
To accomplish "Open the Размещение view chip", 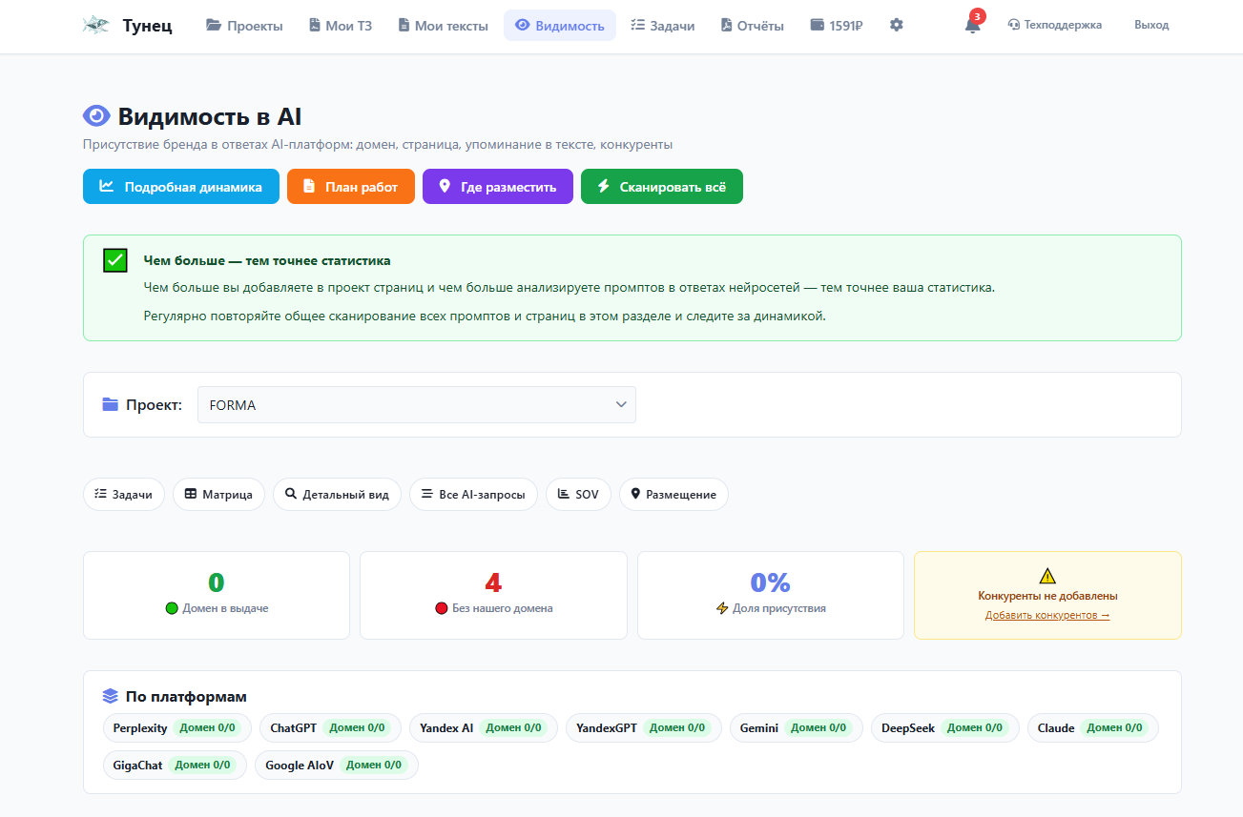I will click(673, 495).
